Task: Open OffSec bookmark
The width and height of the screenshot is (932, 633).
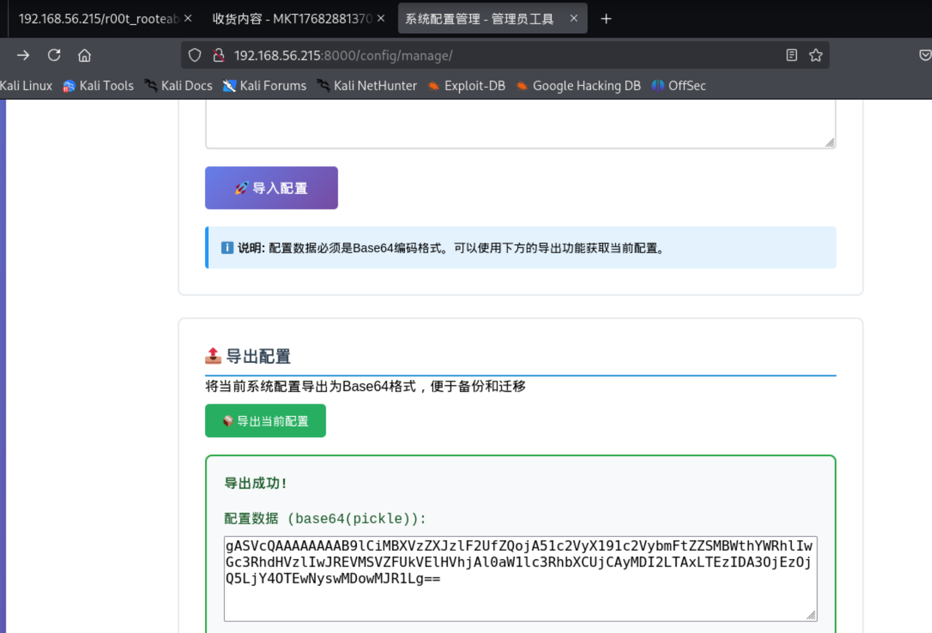Action: click(679, 86)
